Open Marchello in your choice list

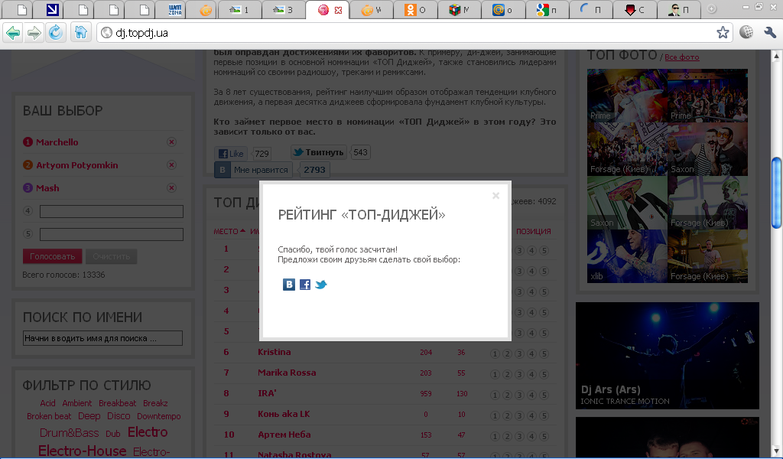(57, 142)
